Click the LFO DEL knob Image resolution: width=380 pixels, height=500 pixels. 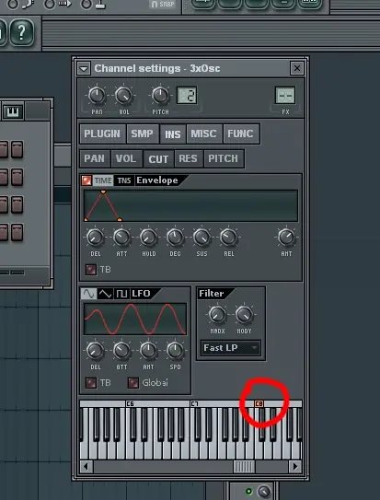96,351
